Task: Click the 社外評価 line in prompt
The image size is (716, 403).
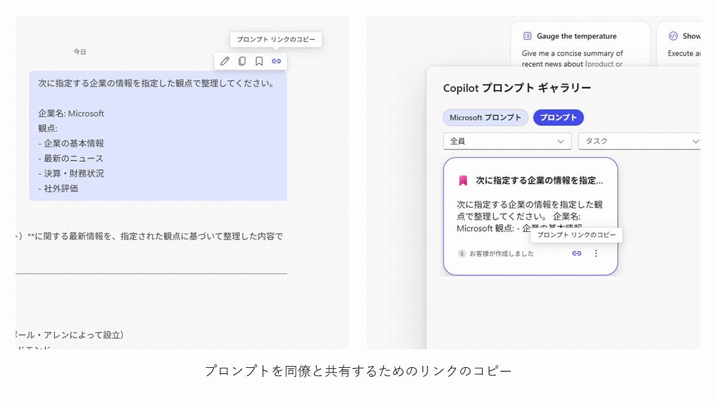Action: (58, 188)
